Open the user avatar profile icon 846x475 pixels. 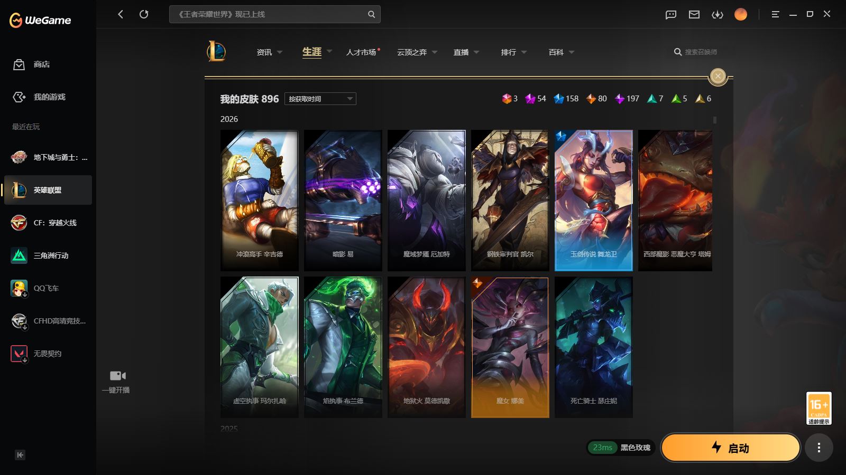tap(740, 14)
